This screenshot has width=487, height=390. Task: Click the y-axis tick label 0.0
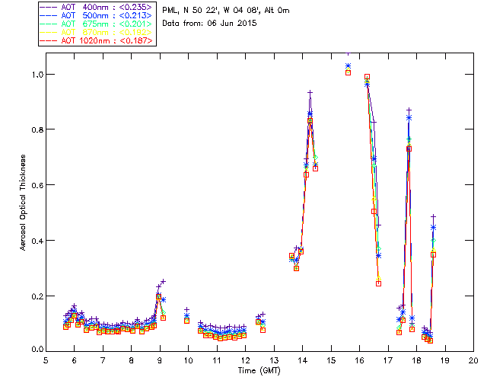35,351
